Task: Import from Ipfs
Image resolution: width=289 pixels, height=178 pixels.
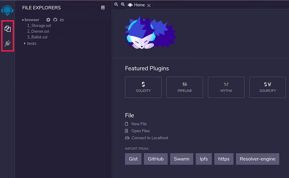Action: click(204, 159)
